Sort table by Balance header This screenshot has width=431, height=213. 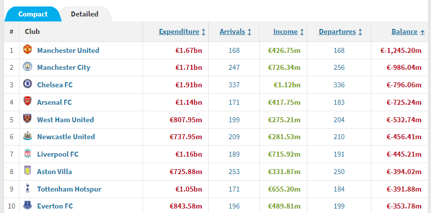click(x=404, y=31)
